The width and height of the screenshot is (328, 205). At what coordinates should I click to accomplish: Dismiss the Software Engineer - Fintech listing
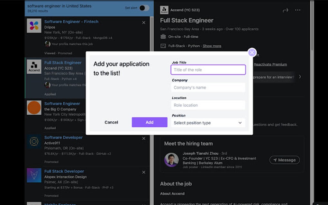(x=143, y=22)
